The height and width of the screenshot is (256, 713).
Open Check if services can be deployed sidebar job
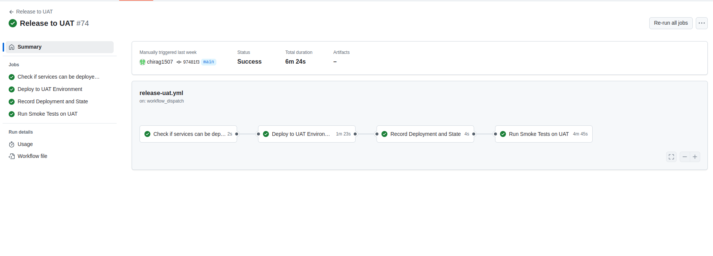click(58, 77)
